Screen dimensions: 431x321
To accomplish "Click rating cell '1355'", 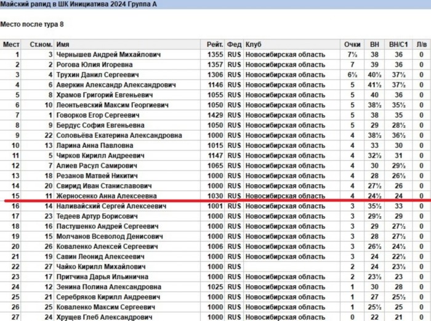I will coord(216,54).
